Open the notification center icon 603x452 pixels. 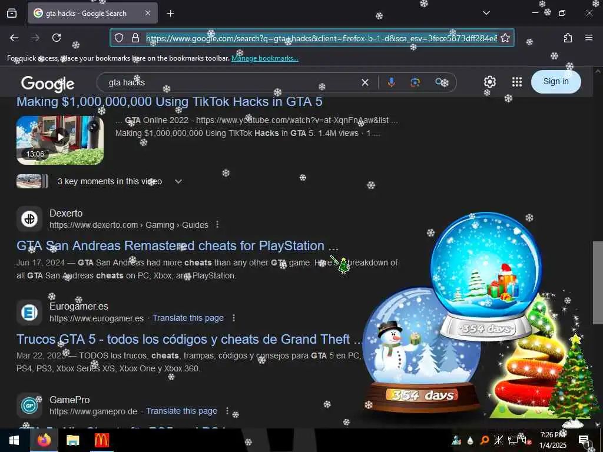(585, 441)
